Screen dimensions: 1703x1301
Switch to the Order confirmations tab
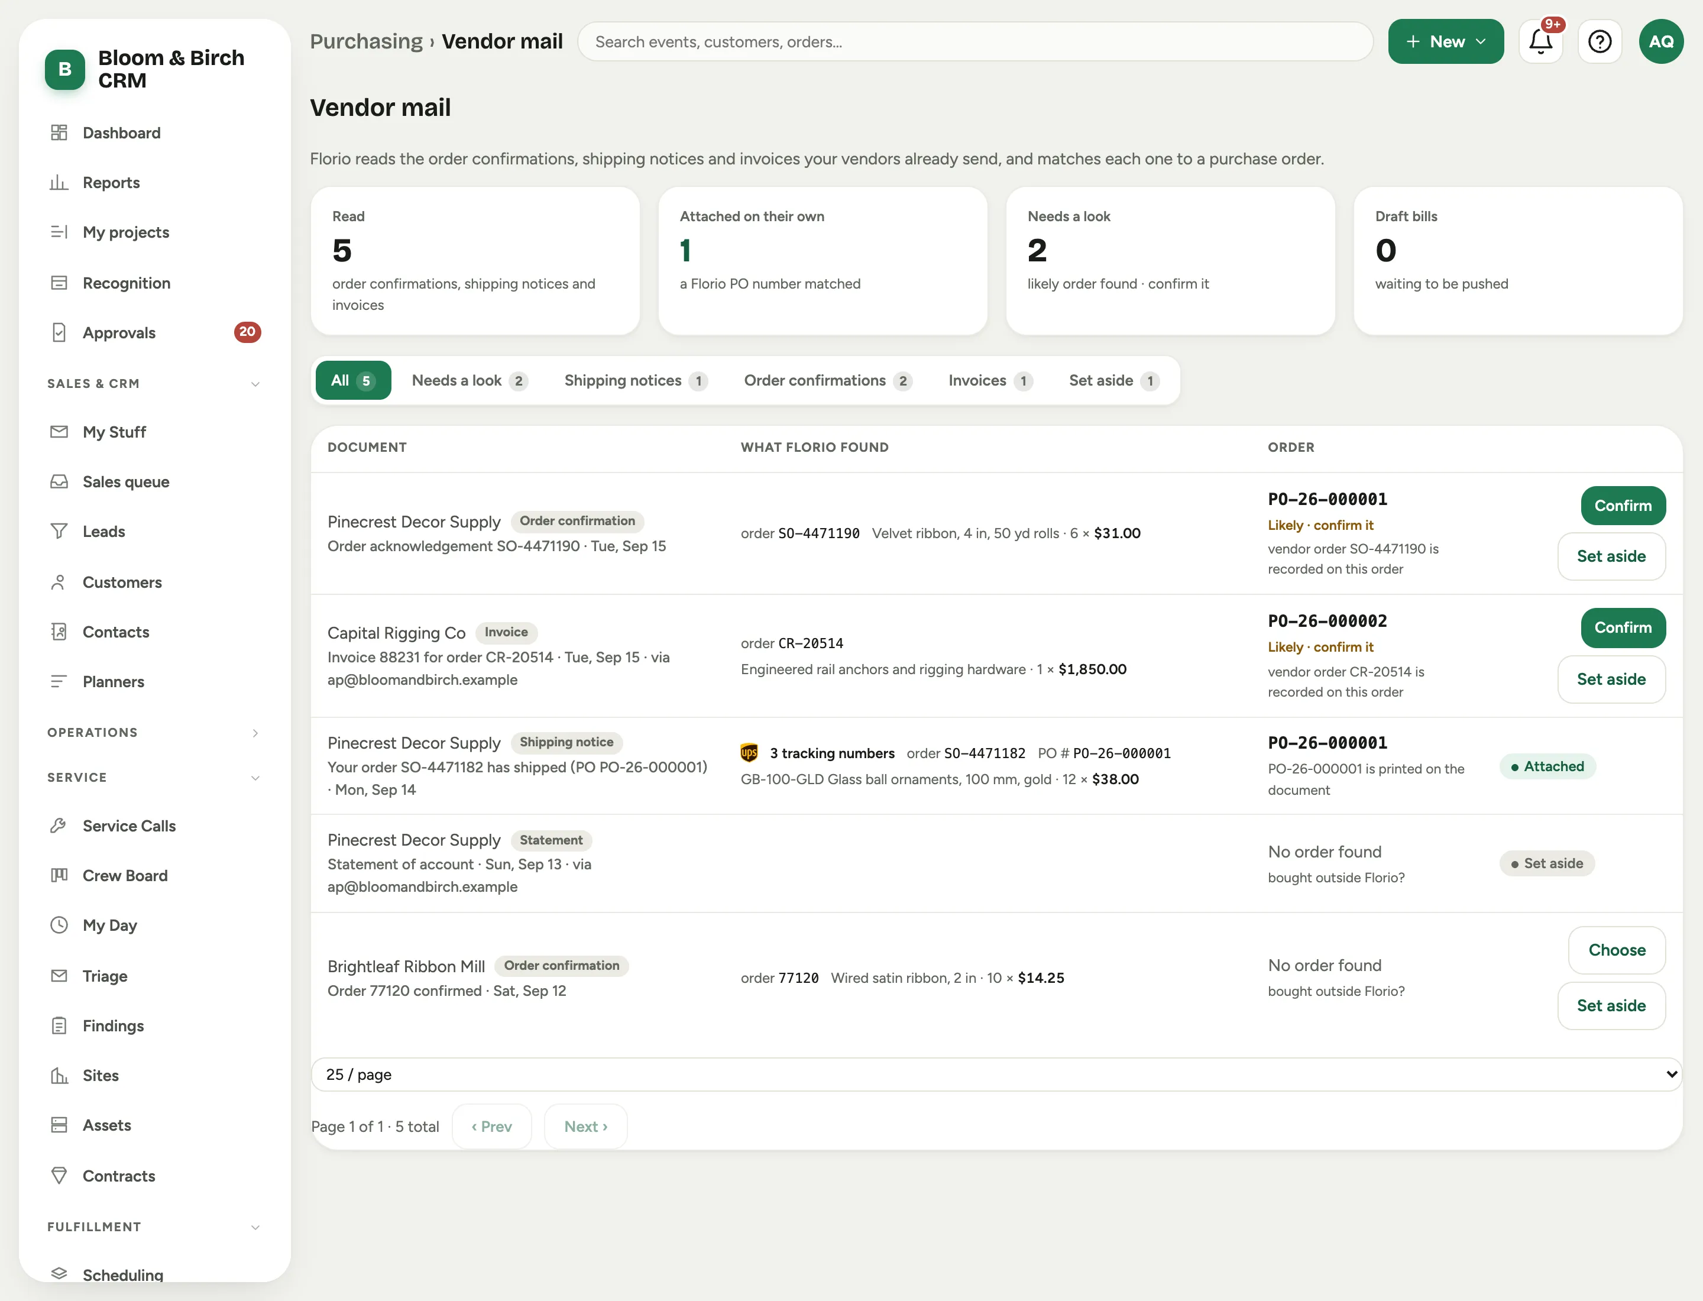click(828, 380)
